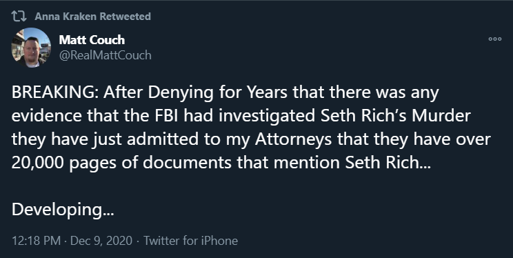Screen dimensions: 513x258
Task: Click the phrase Seth Rich's Murder
Action: 396,116
